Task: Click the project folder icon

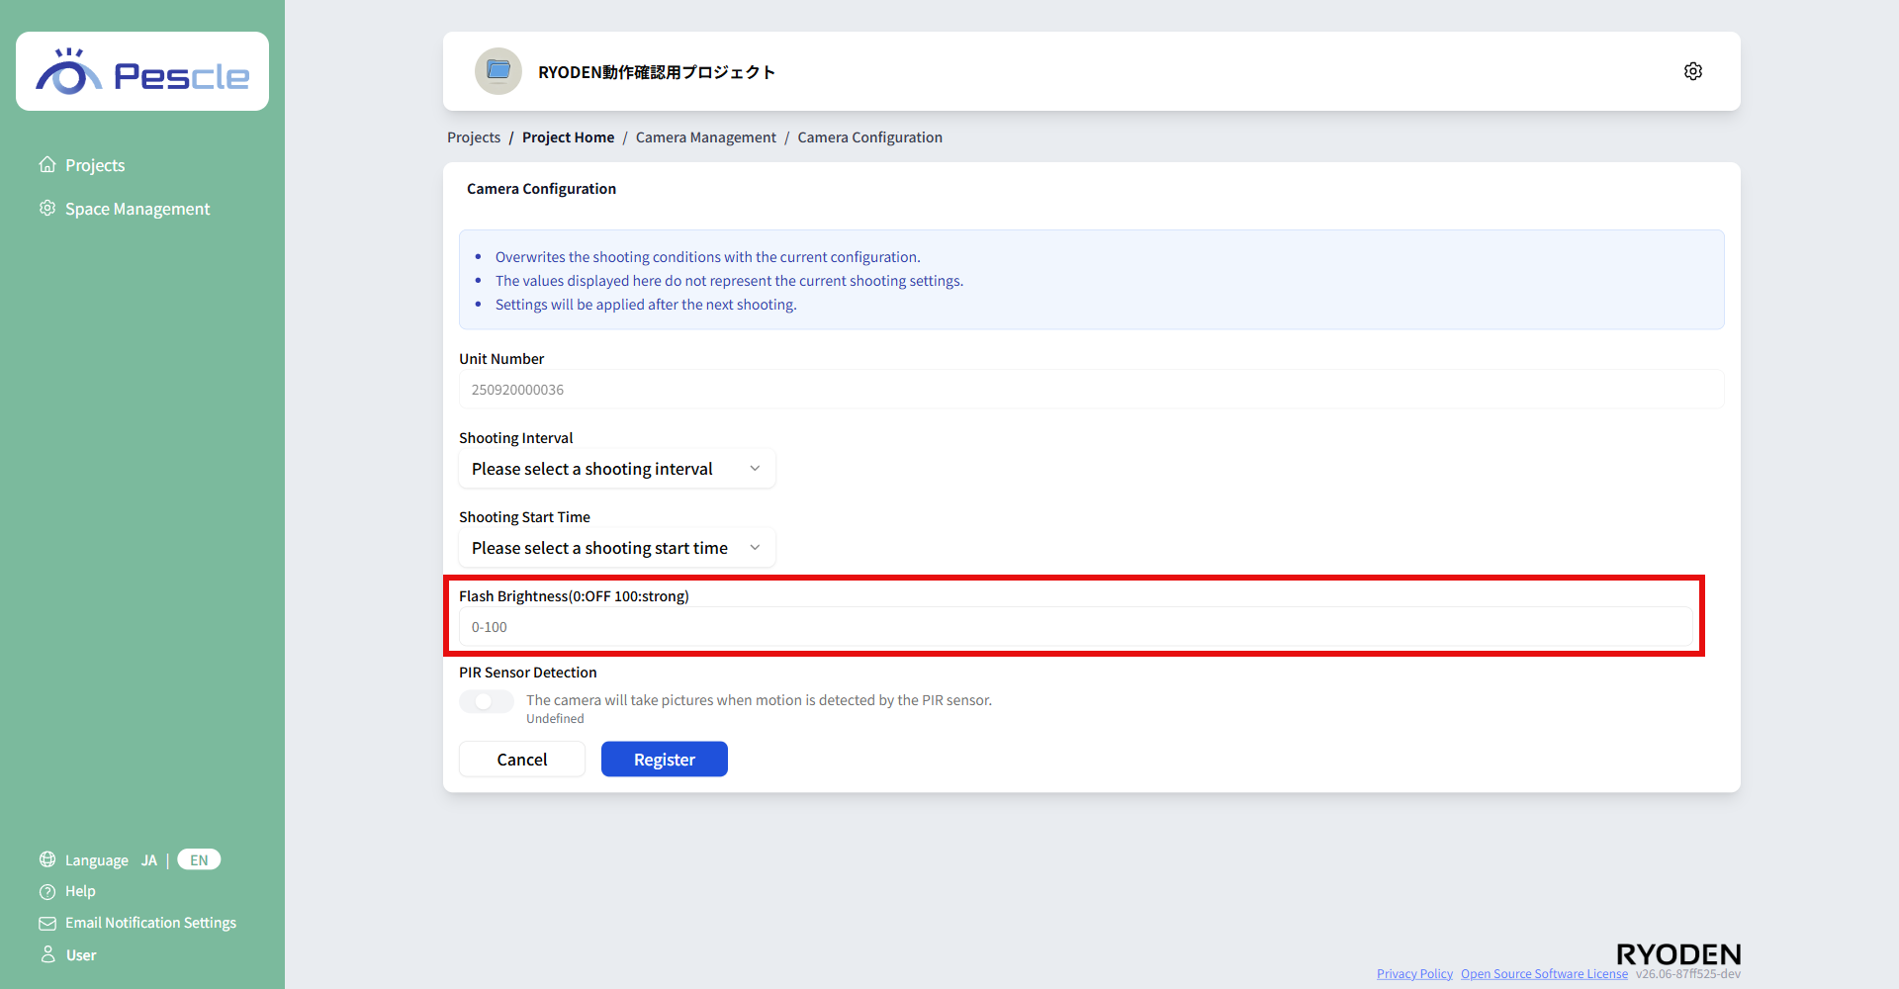Action: tap(498, 71)
